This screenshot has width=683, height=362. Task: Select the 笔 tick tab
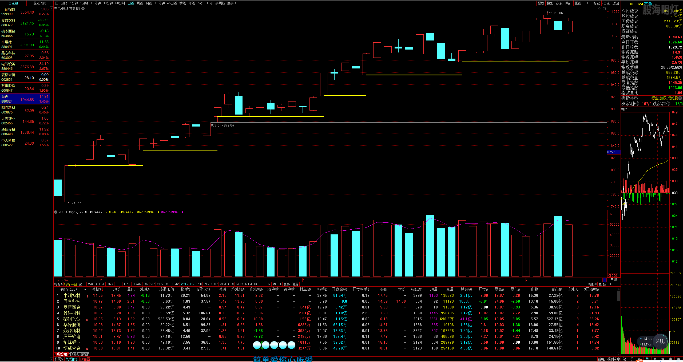624,359
